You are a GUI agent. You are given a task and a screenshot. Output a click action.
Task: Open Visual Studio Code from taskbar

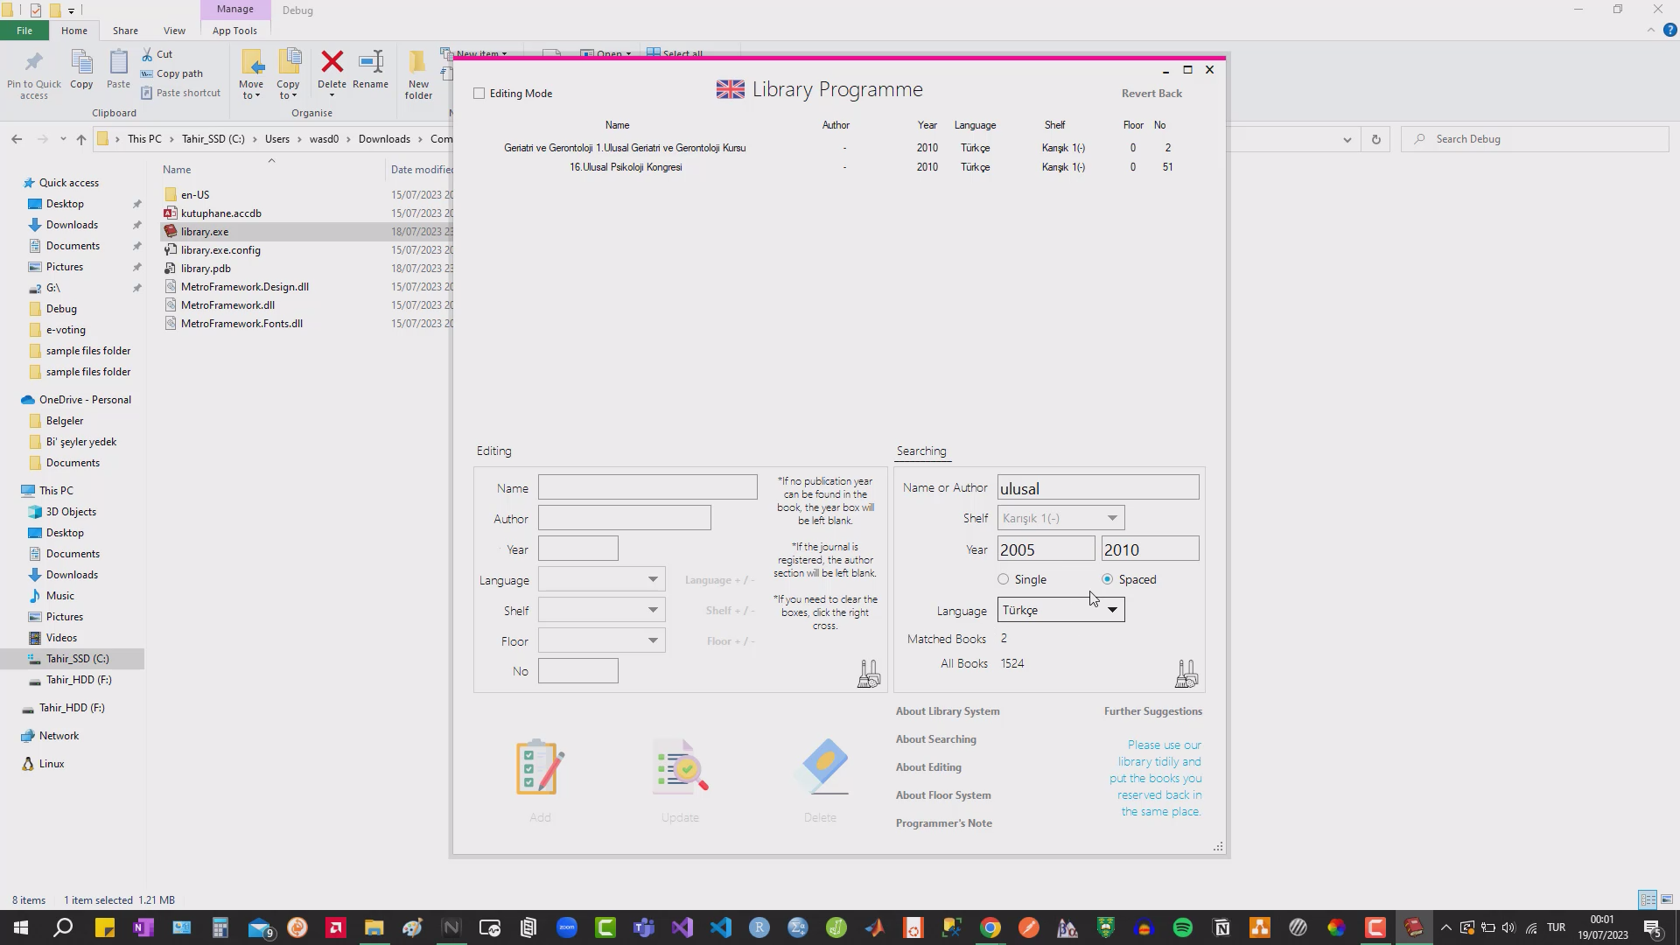721,927
